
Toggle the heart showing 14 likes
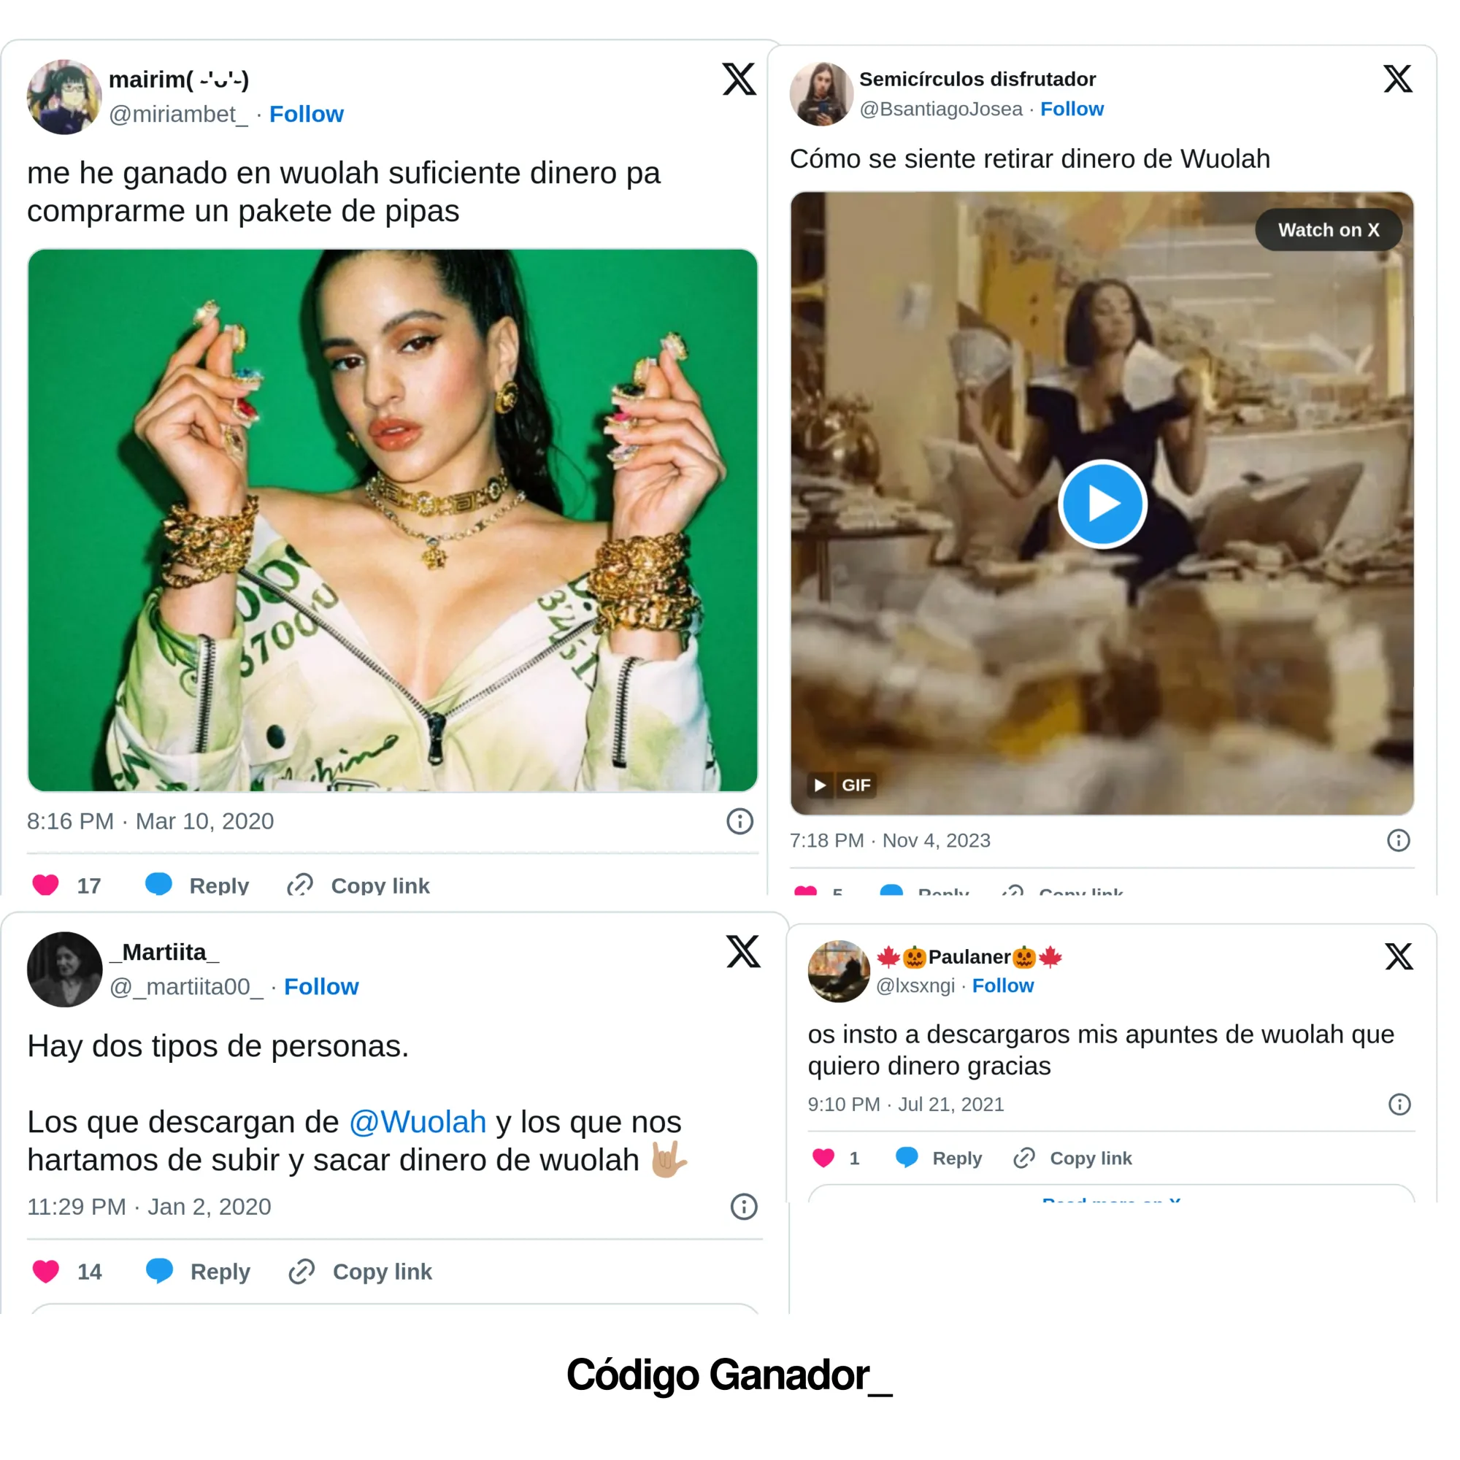coord(47,1271)
